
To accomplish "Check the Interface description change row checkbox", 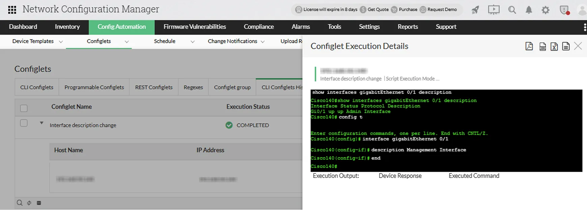I will (24, 123).
